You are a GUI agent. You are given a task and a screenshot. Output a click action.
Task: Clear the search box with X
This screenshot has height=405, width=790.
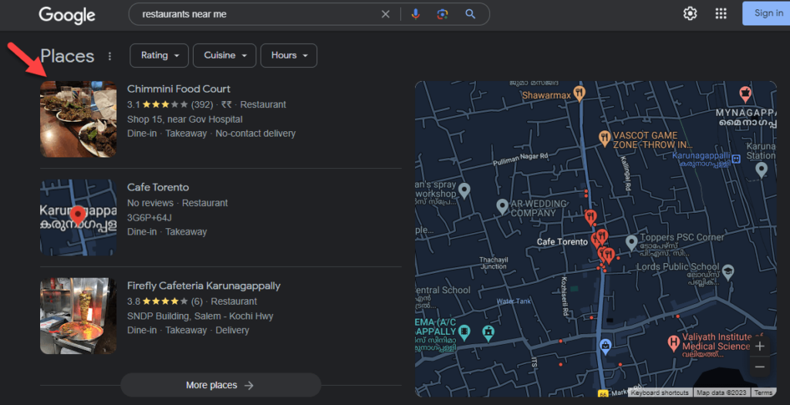click(386, 14)
